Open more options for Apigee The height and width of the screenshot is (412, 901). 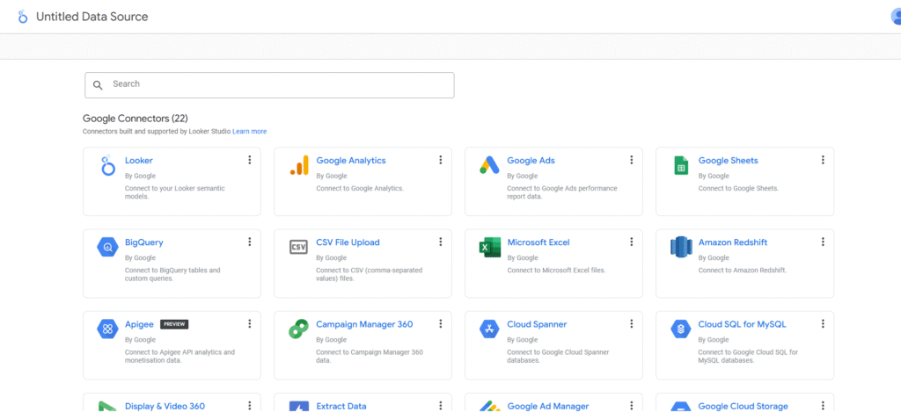pos(249,323)
